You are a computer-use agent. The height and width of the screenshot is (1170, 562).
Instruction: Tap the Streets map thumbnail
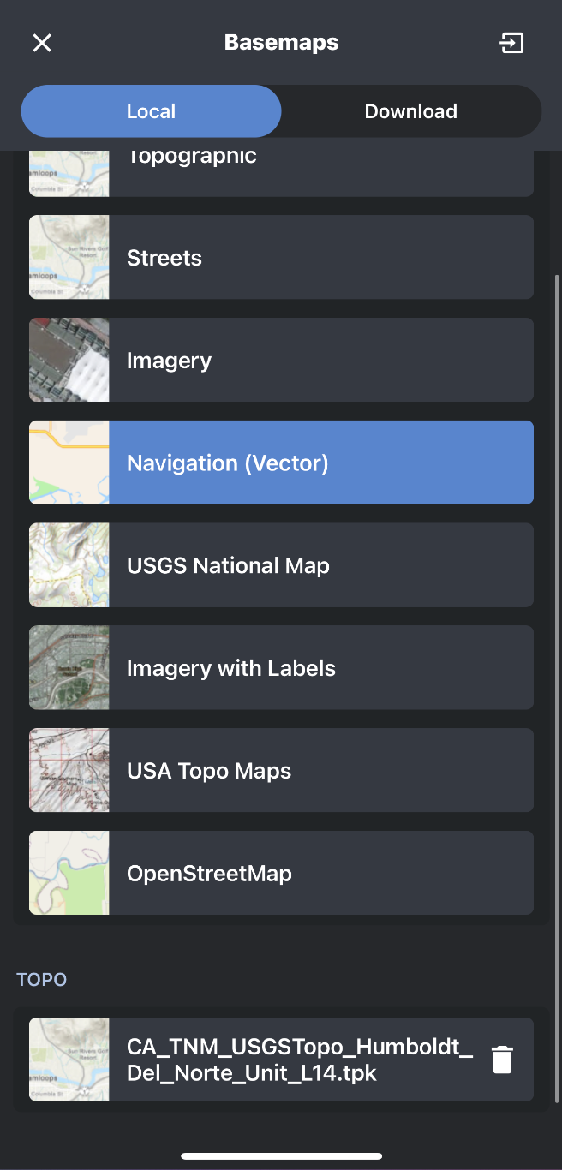click(69, 258)
